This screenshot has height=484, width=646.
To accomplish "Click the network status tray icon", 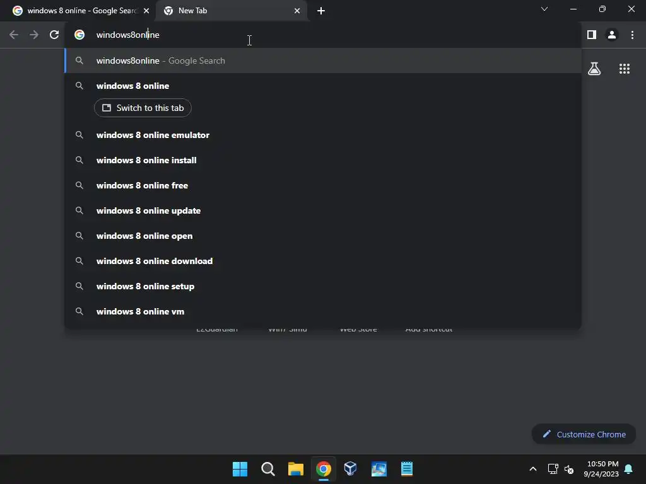I will coord(553,469).
